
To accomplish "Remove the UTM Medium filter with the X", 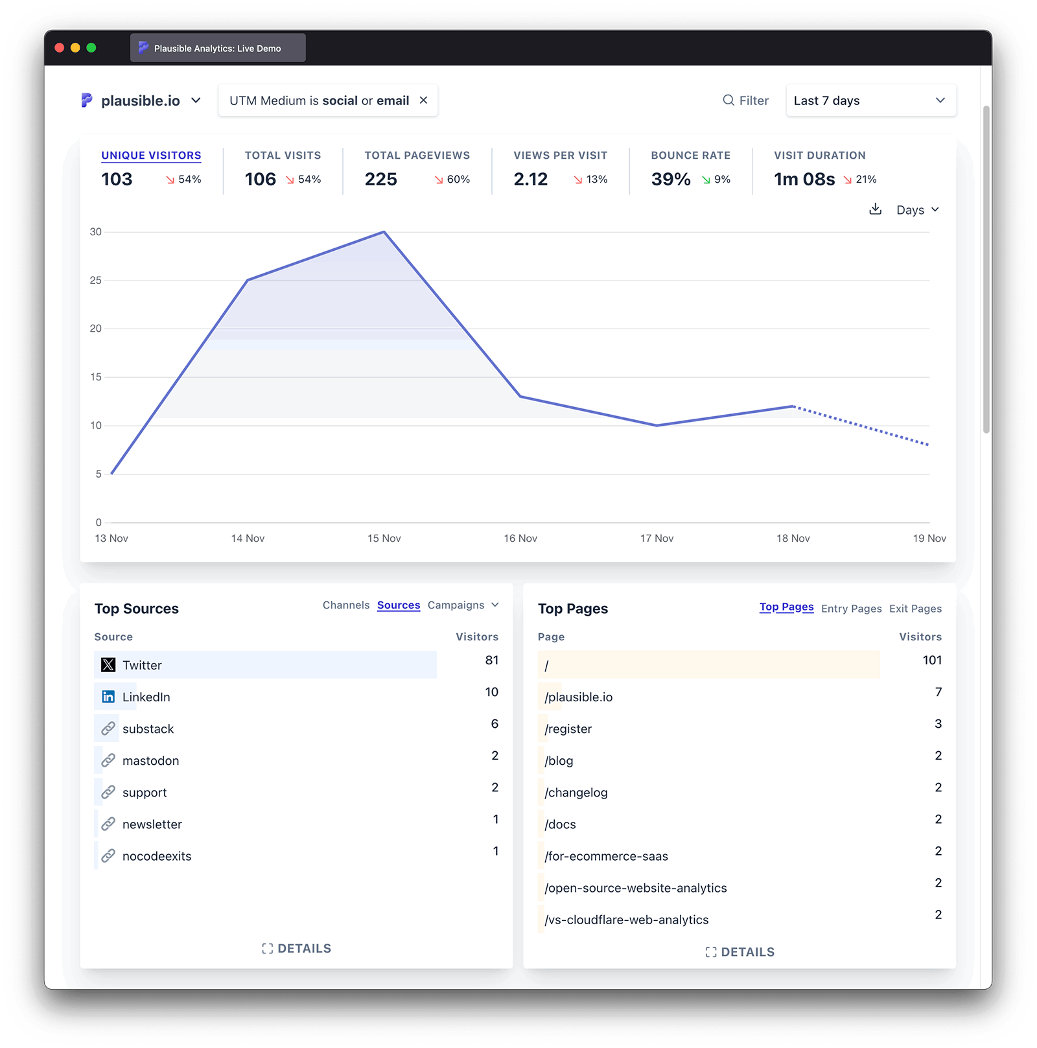I will [x=424, y=100].
